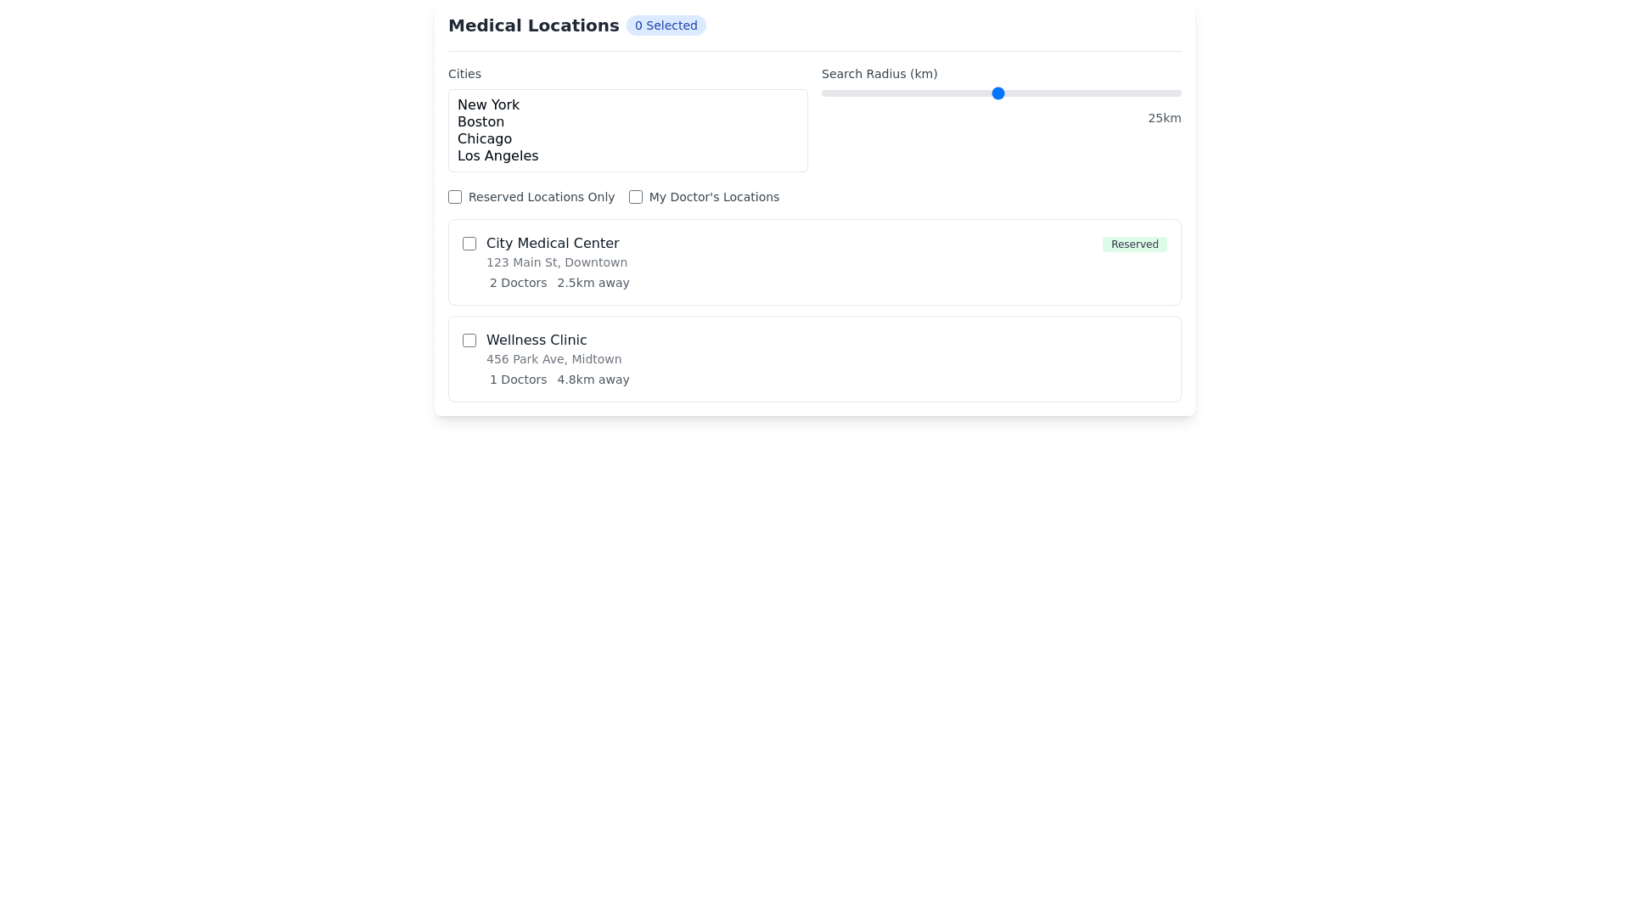This screenshot has height=917, width=1630.
Task: Click the Wellness Clinic name
Action: (x=537, y=340)
